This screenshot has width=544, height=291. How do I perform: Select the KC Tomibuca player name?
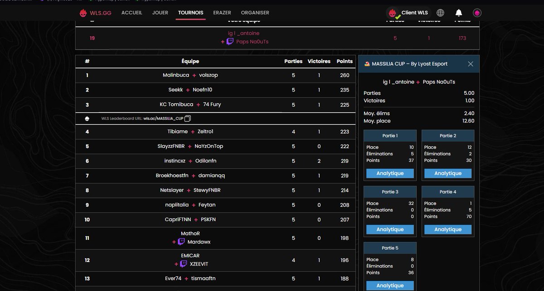(176, 105)
